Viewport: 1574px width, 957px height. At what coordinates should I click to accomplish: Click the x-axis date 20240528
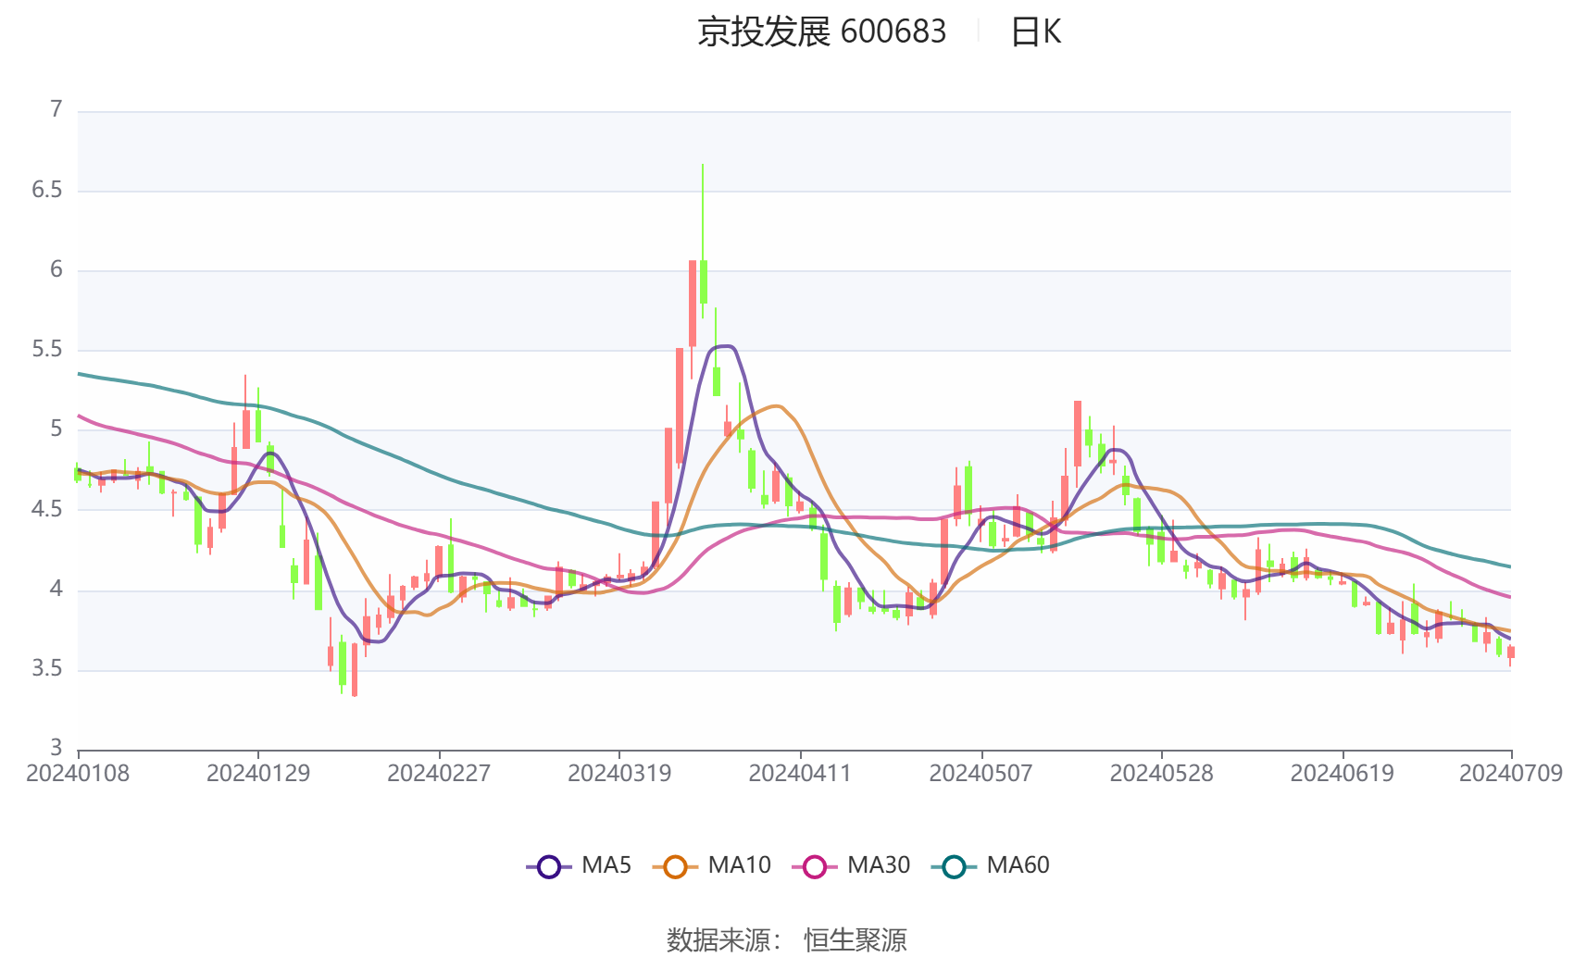pos(1161,774)
